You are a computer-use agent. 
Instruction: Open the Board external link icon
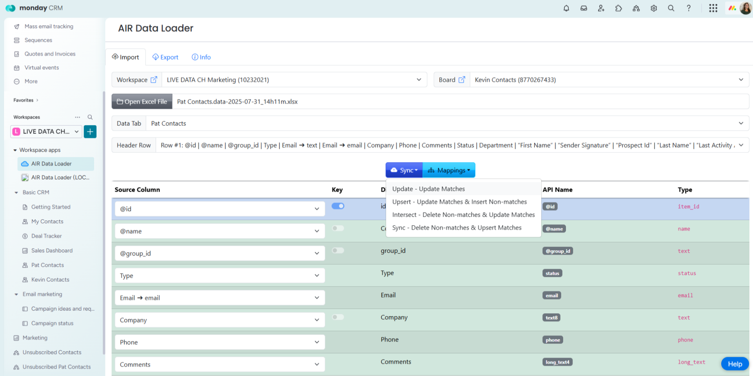click(462, 80)
